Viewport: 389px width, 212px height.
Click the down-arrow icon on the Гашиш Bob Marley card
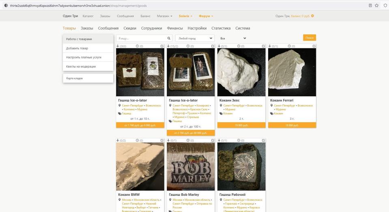point(168,141)
